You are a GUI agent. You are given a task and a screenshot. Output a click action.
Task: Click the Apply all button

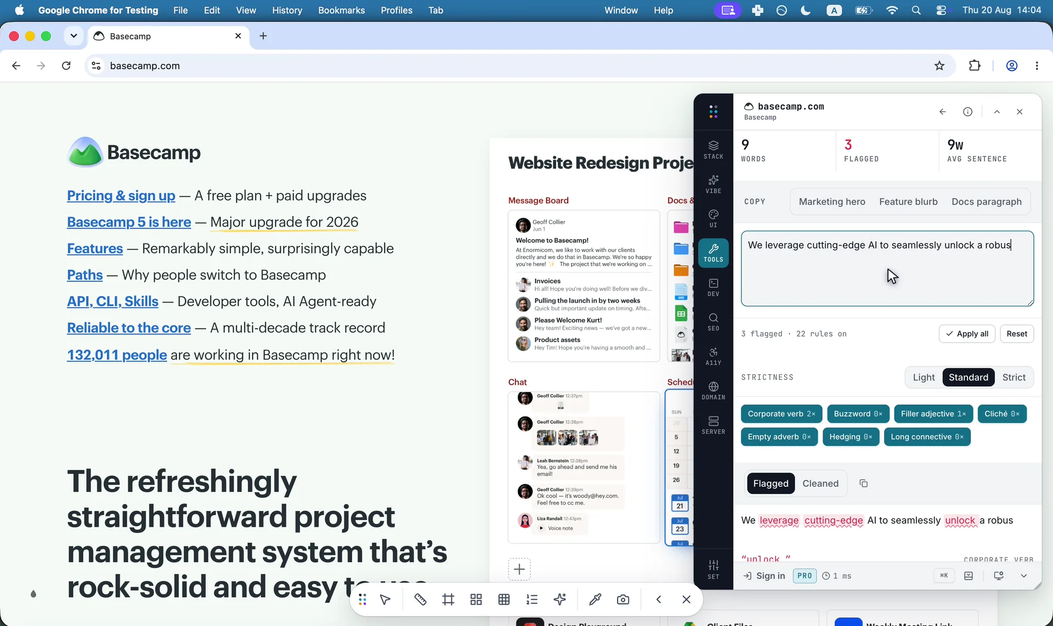coord(967,334)
